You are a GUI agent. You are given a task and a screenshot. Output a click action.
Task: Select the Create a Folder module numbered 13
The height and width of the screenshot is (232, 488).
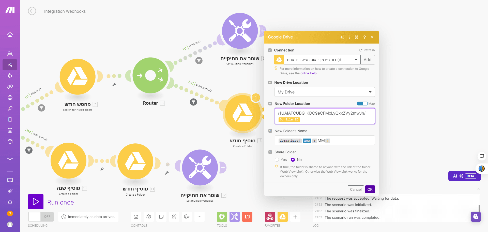(243, 114)
